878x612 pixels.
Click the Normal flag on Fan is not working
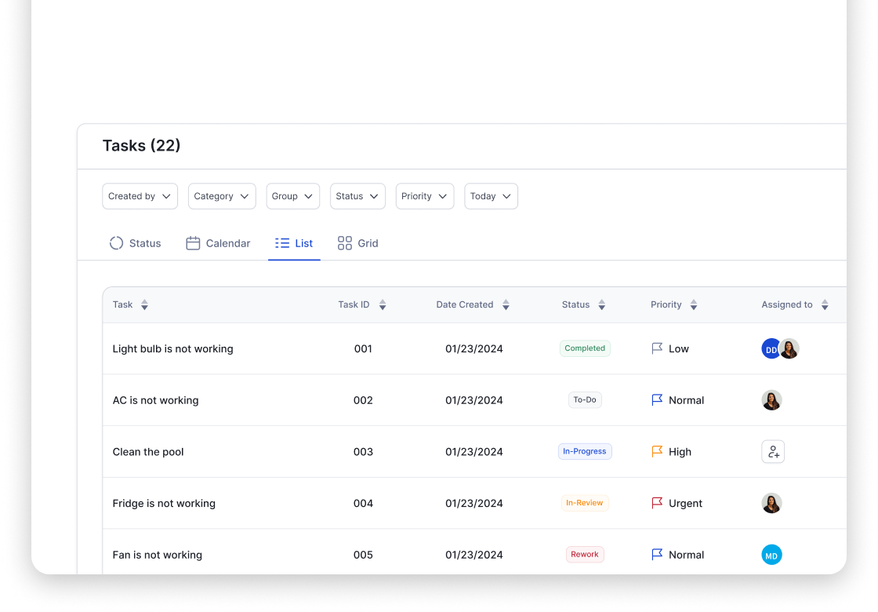coord(658,555)
